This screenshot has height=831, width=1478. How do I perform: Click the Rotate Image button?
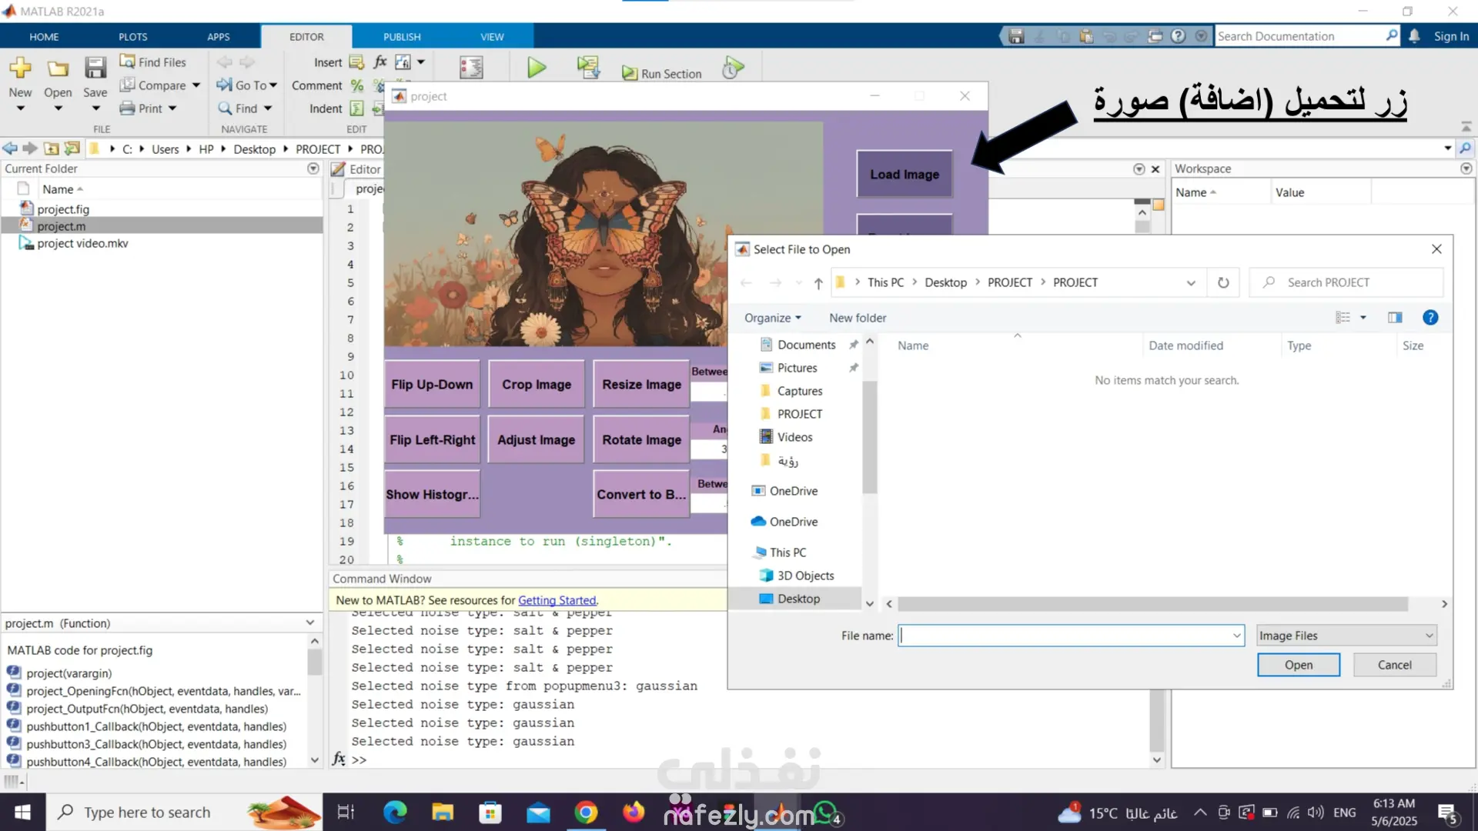641,439
